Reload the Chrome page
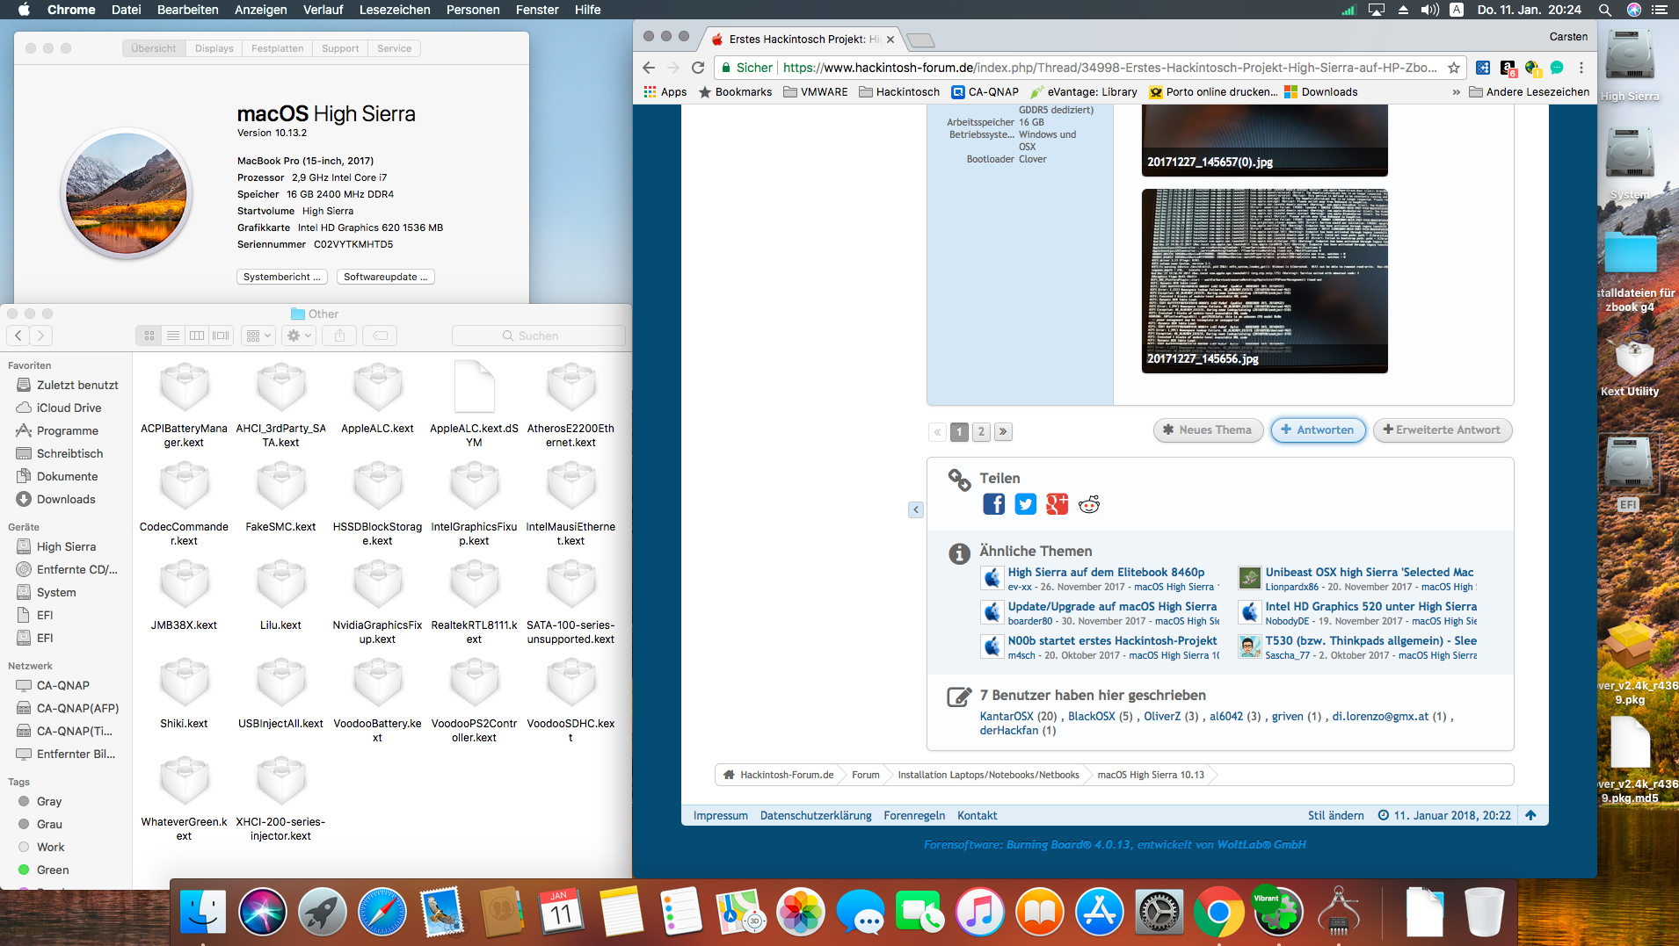Viewport: 1679px width, 946px height. click(698, 68)
